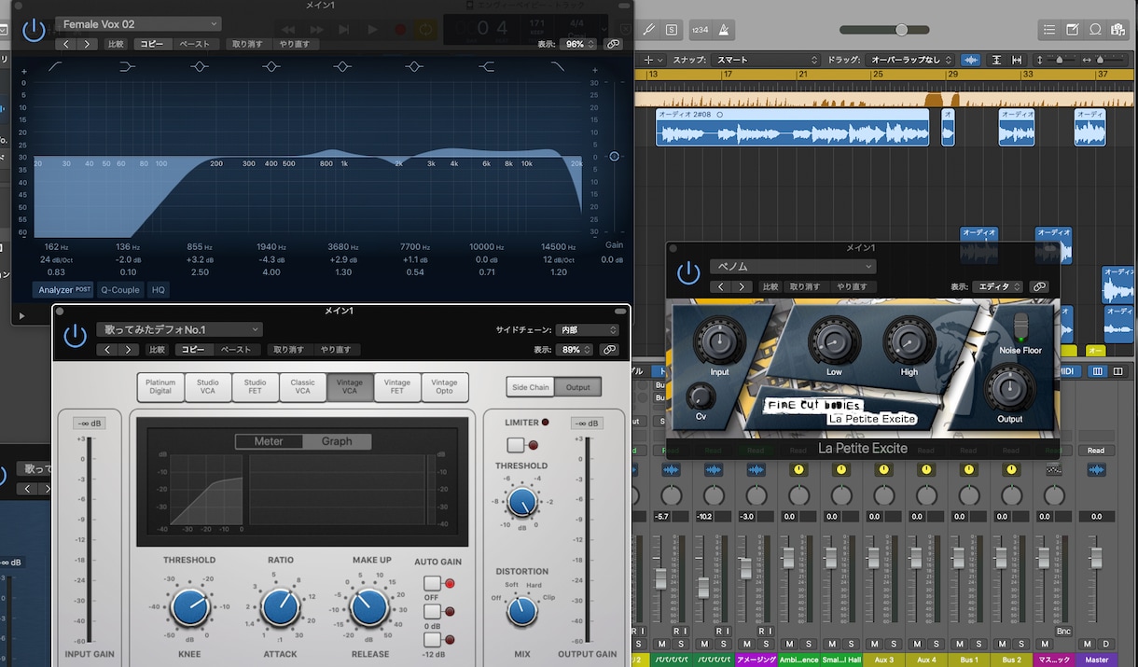
Task: Mute the Bus 1 channel strip
Action: (960, 645)
